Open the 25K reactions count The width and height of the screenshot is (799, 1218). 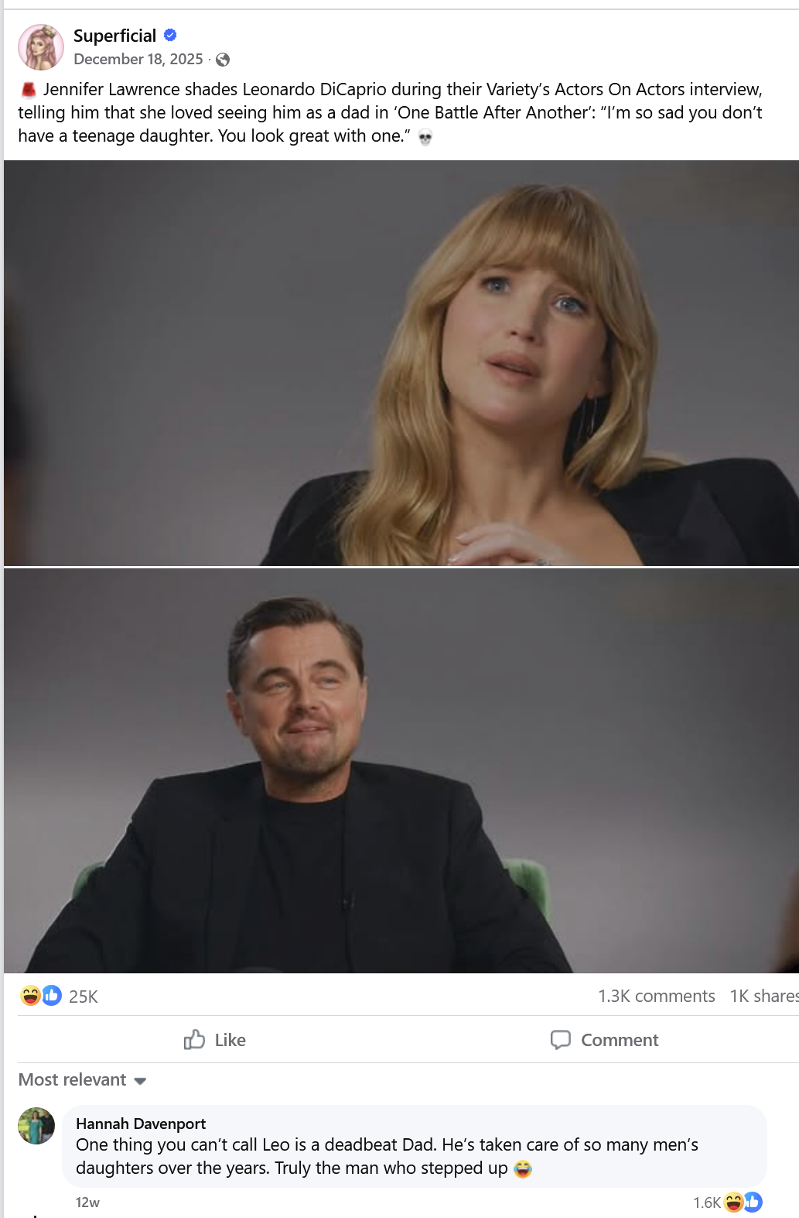pyautogui.click(x=84, y=997)
